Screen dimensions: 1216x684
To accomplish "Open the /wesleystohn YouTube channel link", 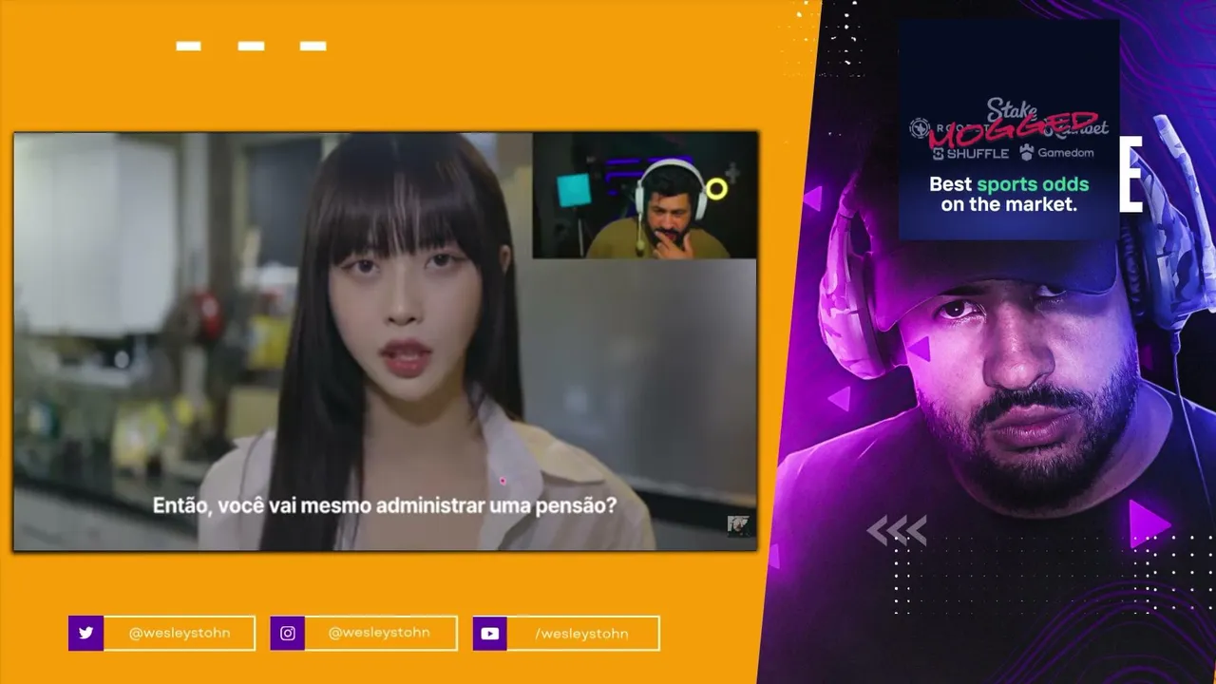I will click(582, 633).
